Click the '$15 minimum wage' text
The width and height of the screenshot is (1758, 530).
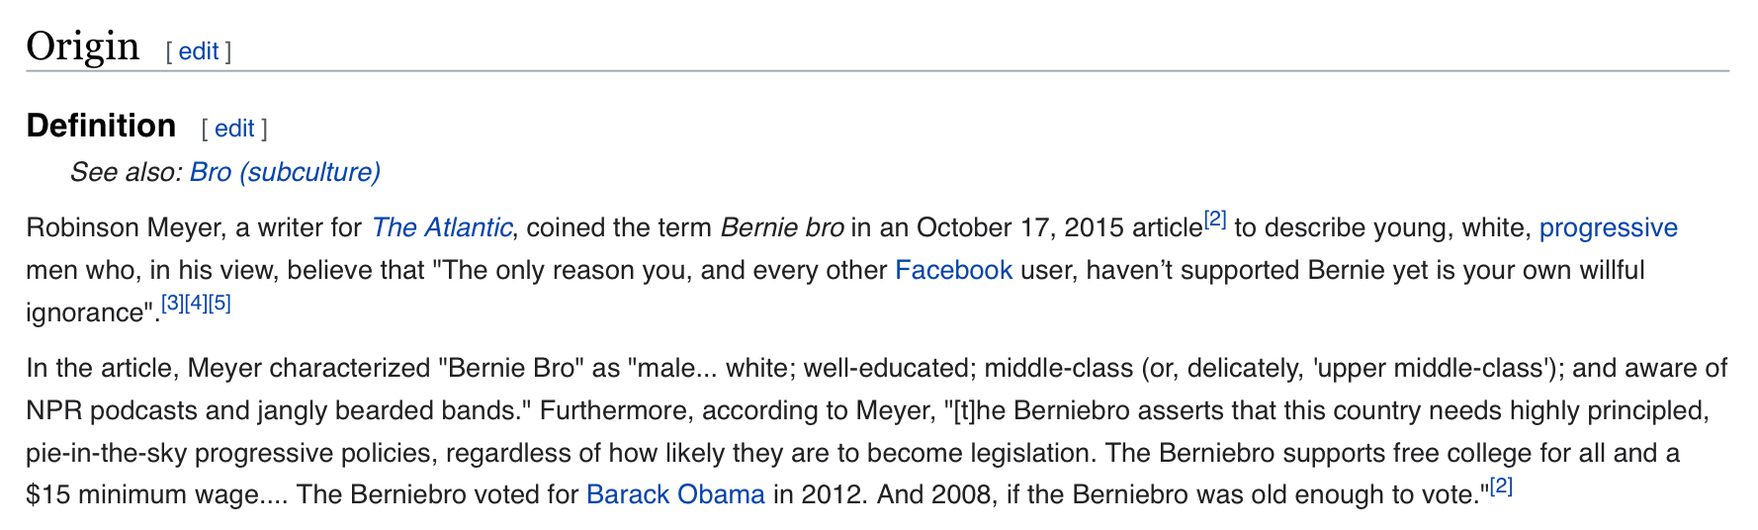coord(141,494)
